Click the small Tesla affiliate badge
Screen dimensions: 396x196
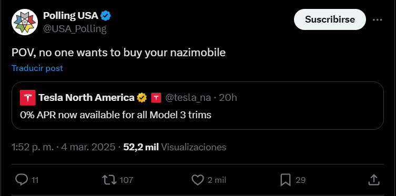tap(156, 98)
